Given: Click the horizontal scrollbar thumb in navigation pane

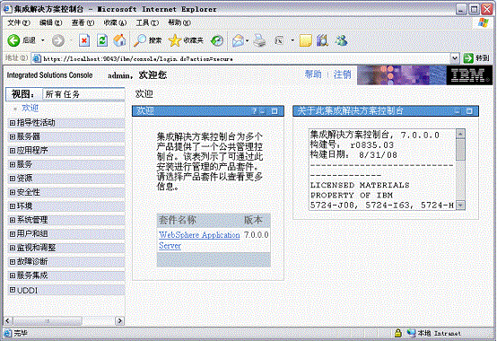Looking at the screenshot, I should (48, 320).
